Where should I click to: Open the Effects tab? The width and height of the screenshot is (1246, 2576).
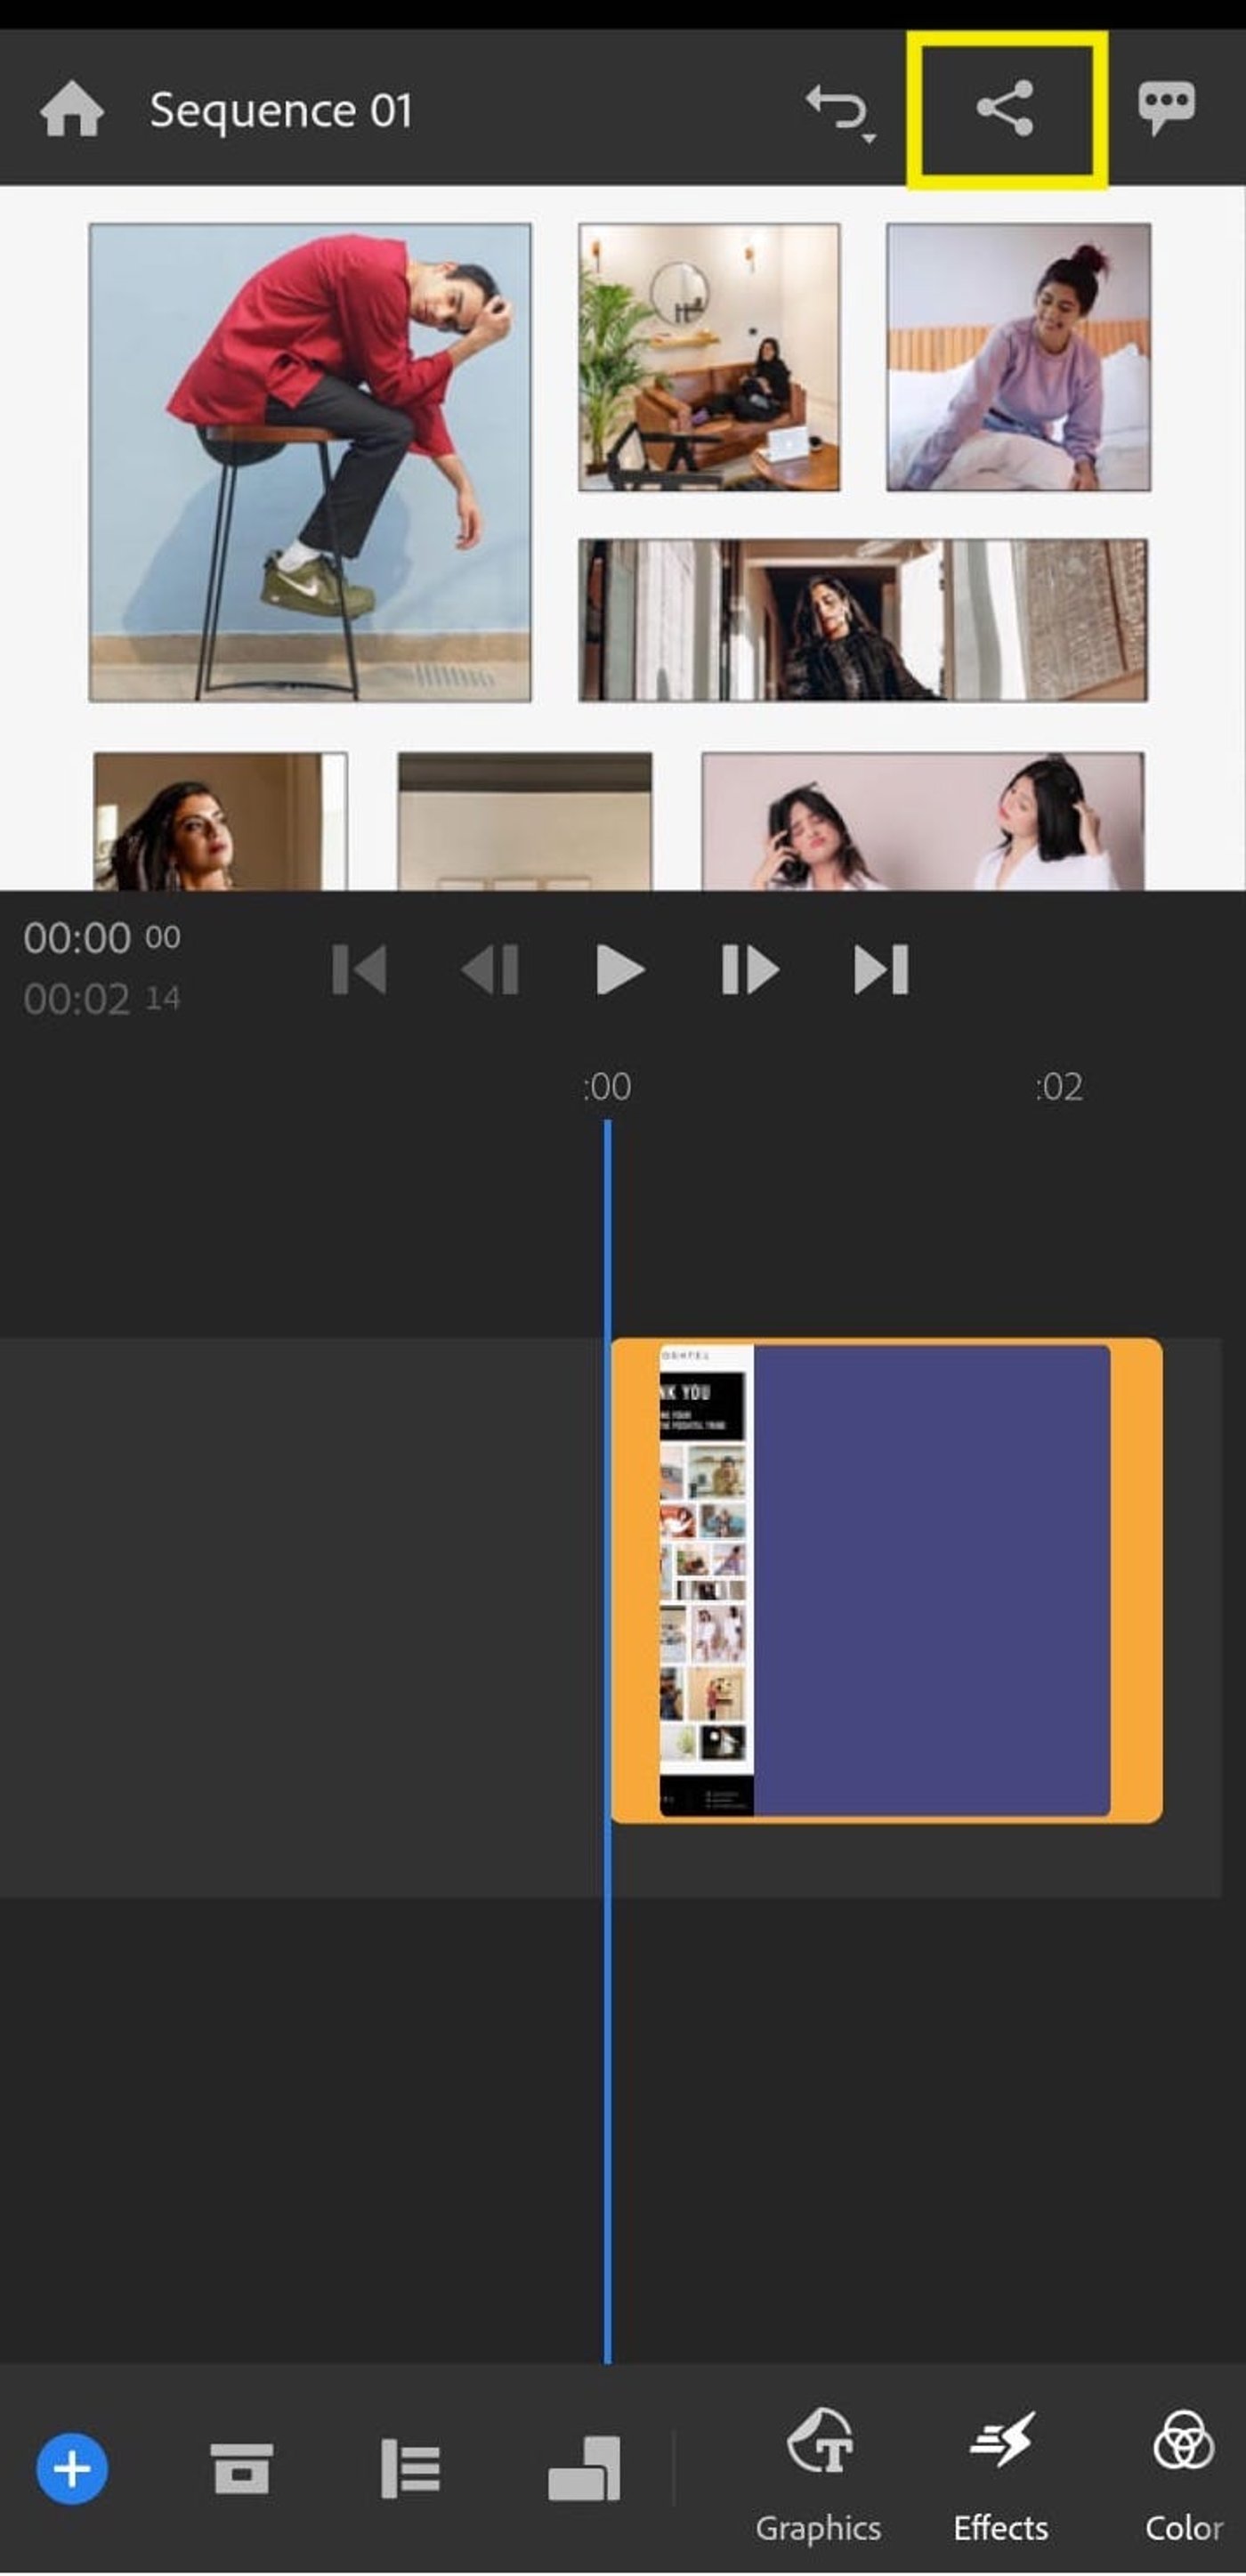coord(1001,2475)
